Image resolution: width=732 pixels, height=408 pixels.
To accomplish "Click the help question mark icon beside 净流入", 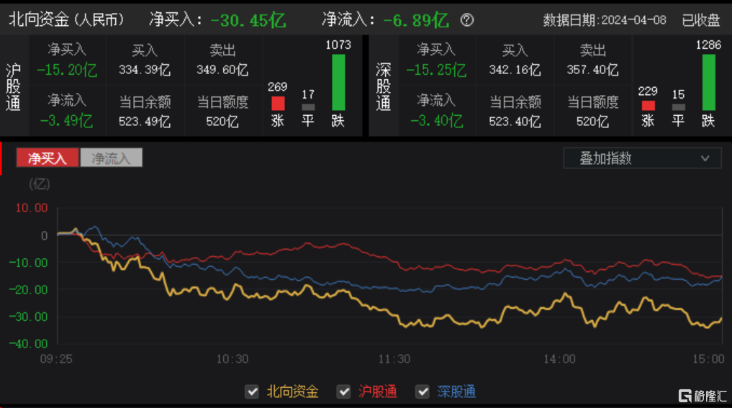I will 467,20.
